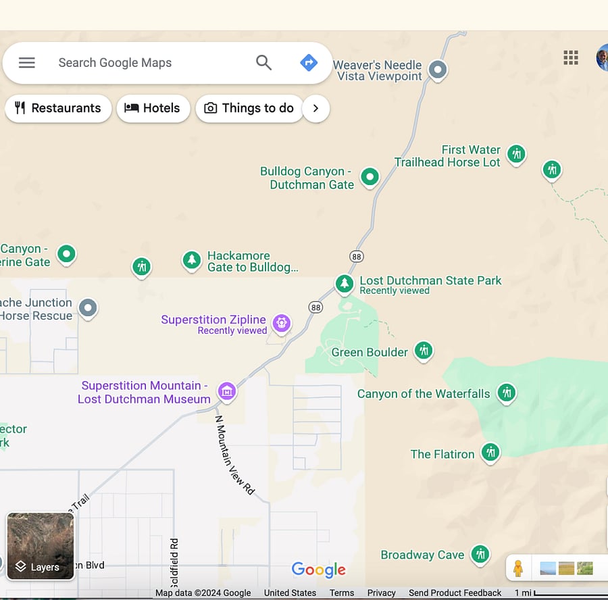Click the Bulldog Canyon - Dutchman Gate label
608x600 pixels.
pos(307,178)
